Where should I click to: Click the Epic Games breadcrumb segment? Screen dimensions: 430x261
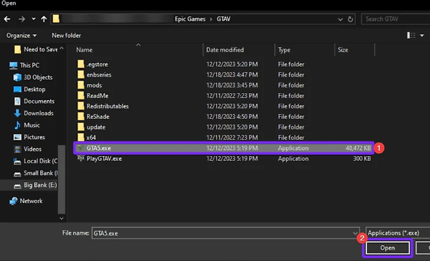[x=190, y=19]
